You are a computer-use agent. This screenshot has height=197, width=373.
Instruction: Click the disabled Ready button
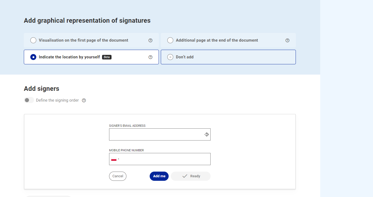click(x=191, y=176)
